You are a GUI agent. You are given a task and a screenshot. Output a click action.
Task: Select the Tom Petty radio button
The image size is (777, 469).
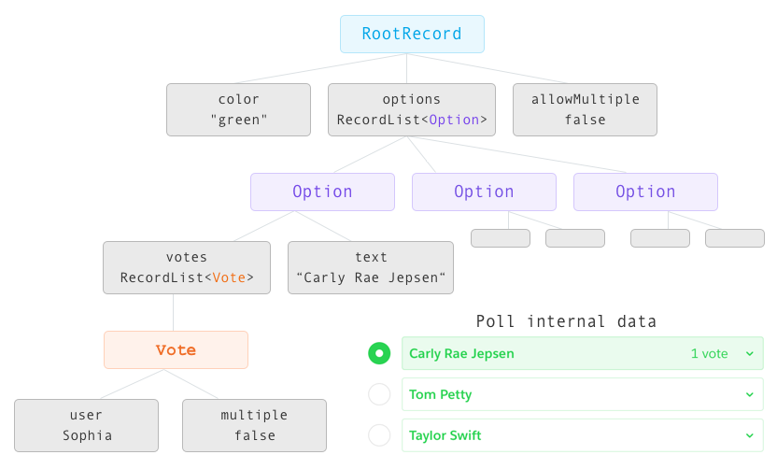[x=379, y=394]
